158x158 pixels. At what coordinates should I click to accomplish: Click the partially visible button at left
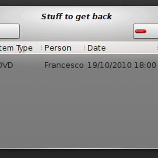click(x=10, y=31)
